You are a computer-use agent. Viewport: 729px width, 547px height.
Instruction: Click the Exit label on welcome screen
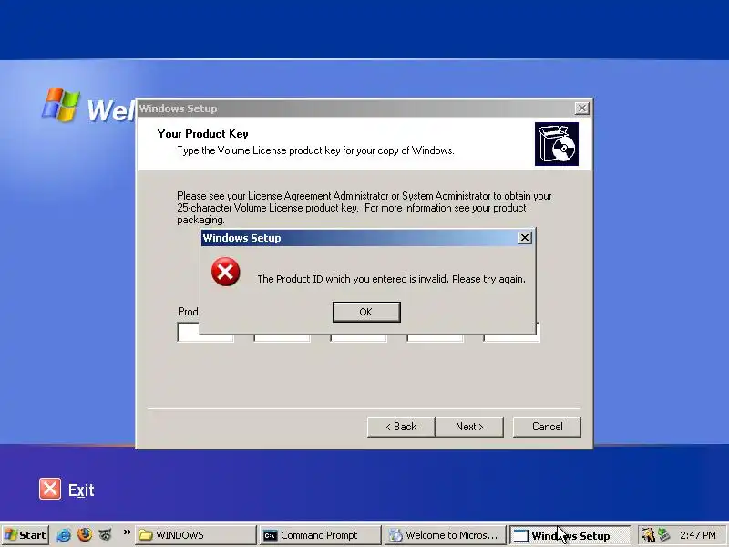[81, 490]
